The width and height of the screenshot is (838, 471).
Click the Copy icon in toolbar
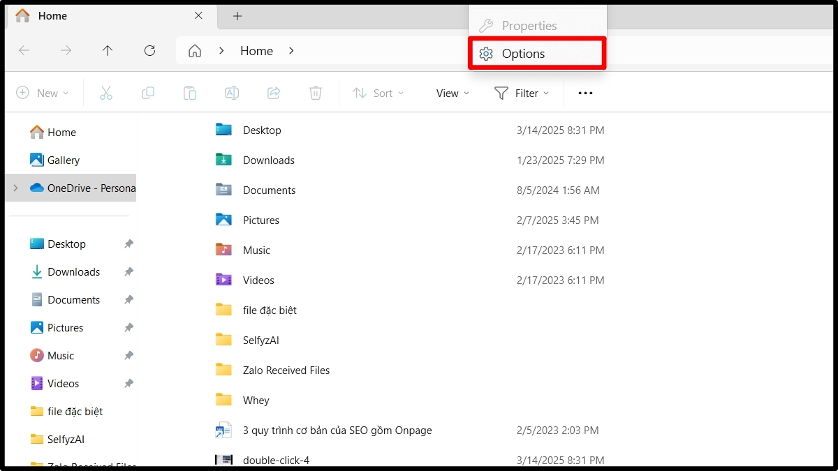pyautogui.click(x=148, y=93)
